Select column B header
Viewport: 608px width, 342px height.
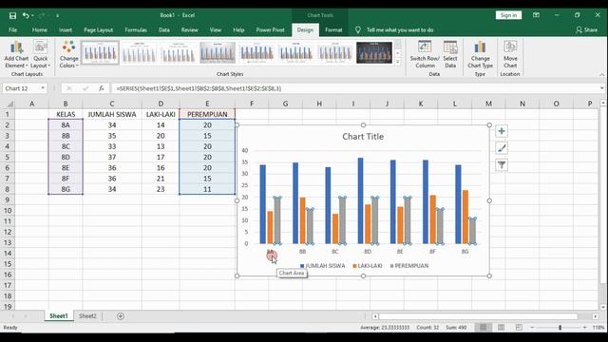point(66,104)
